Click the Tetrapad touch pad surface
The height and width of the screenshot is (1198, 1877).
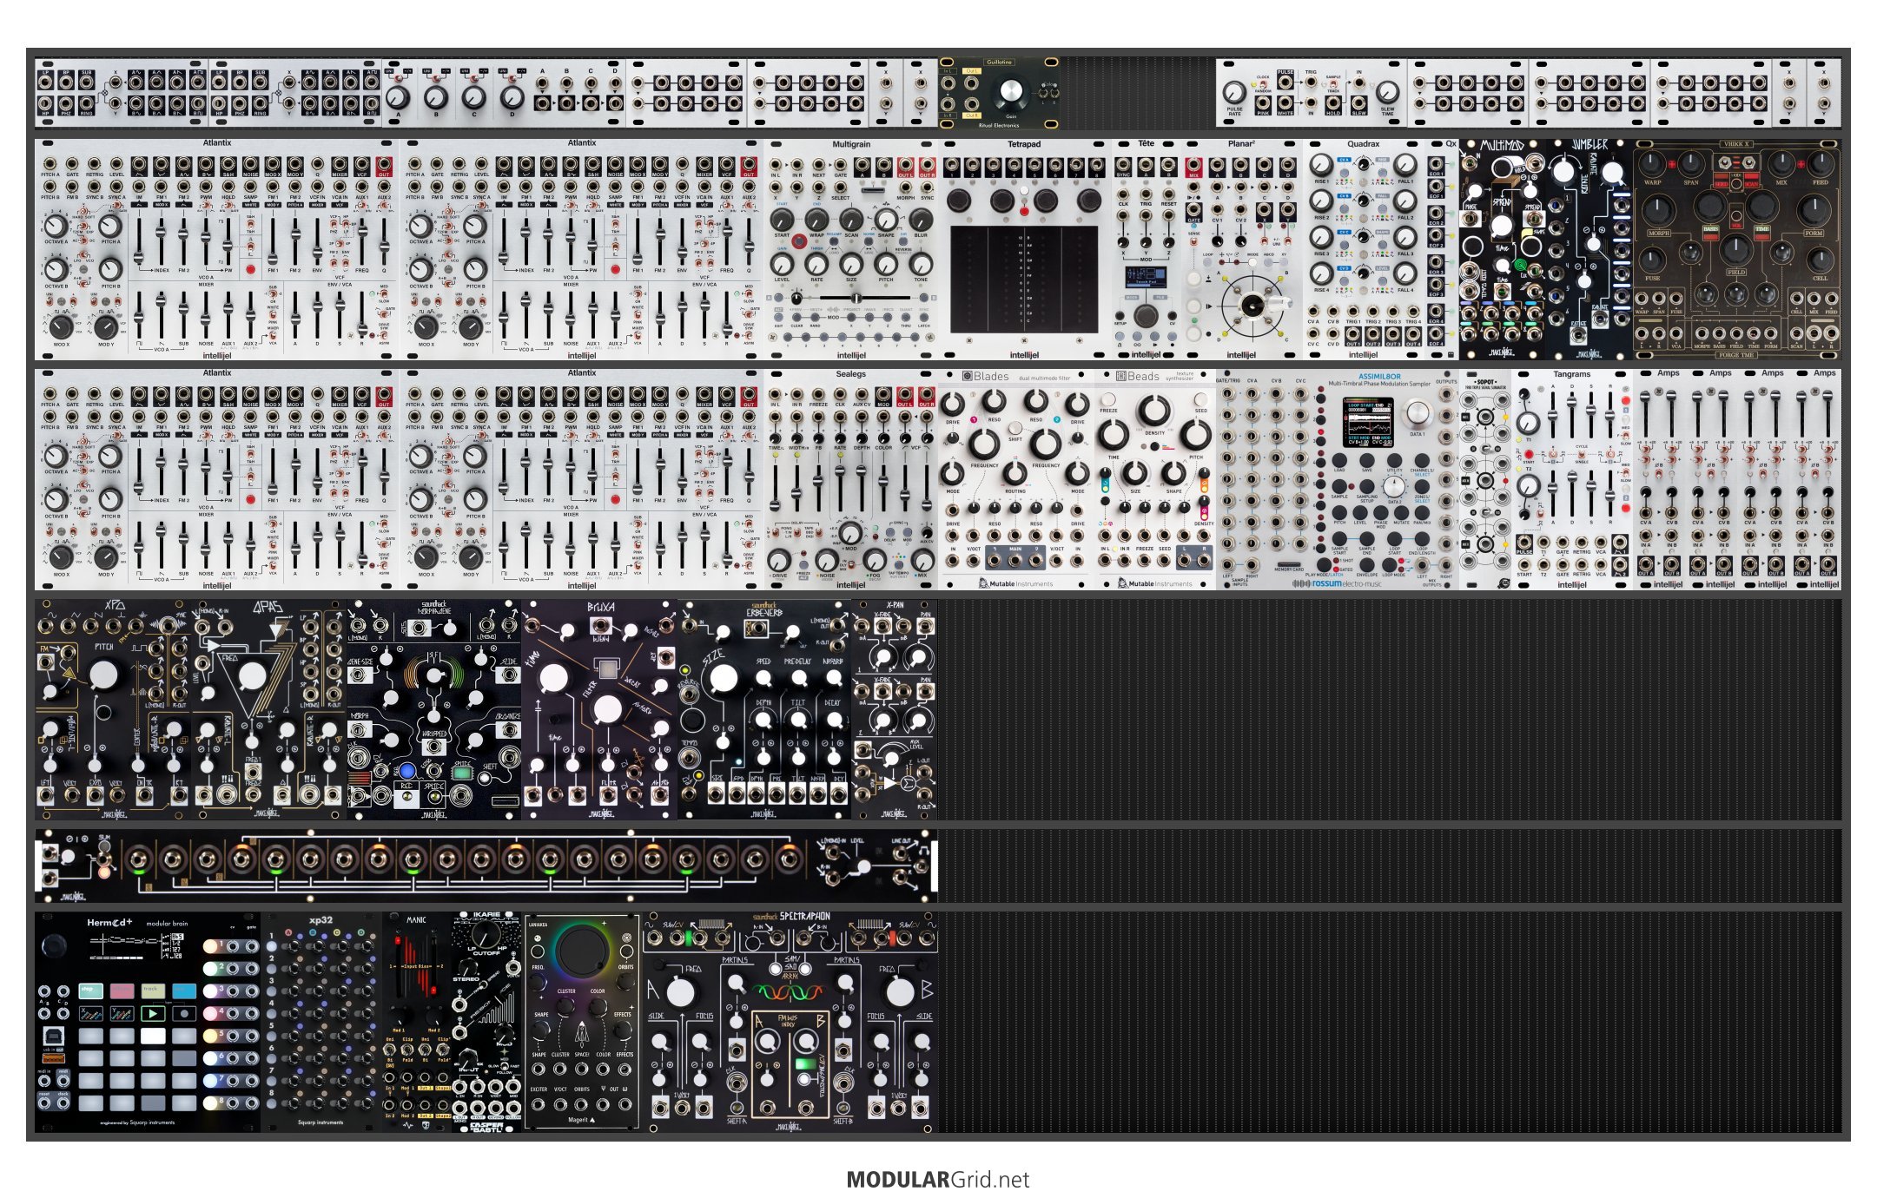click(1024, 280)
